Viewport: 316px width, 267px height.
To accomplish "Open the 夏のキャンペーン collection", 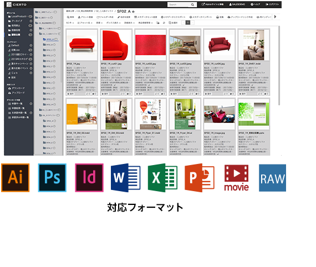I will [20, 64].
